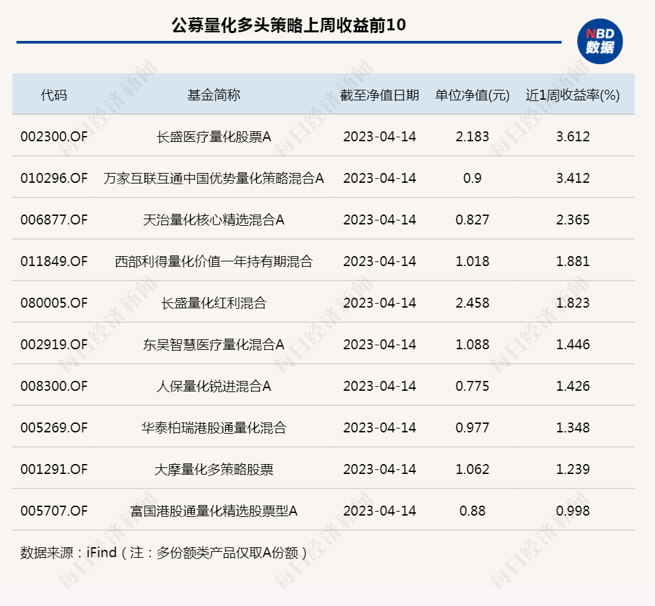The width and height of the screenshot is (655, 606).
Task: Click the 1.823 return value
Action: (572, 303)
